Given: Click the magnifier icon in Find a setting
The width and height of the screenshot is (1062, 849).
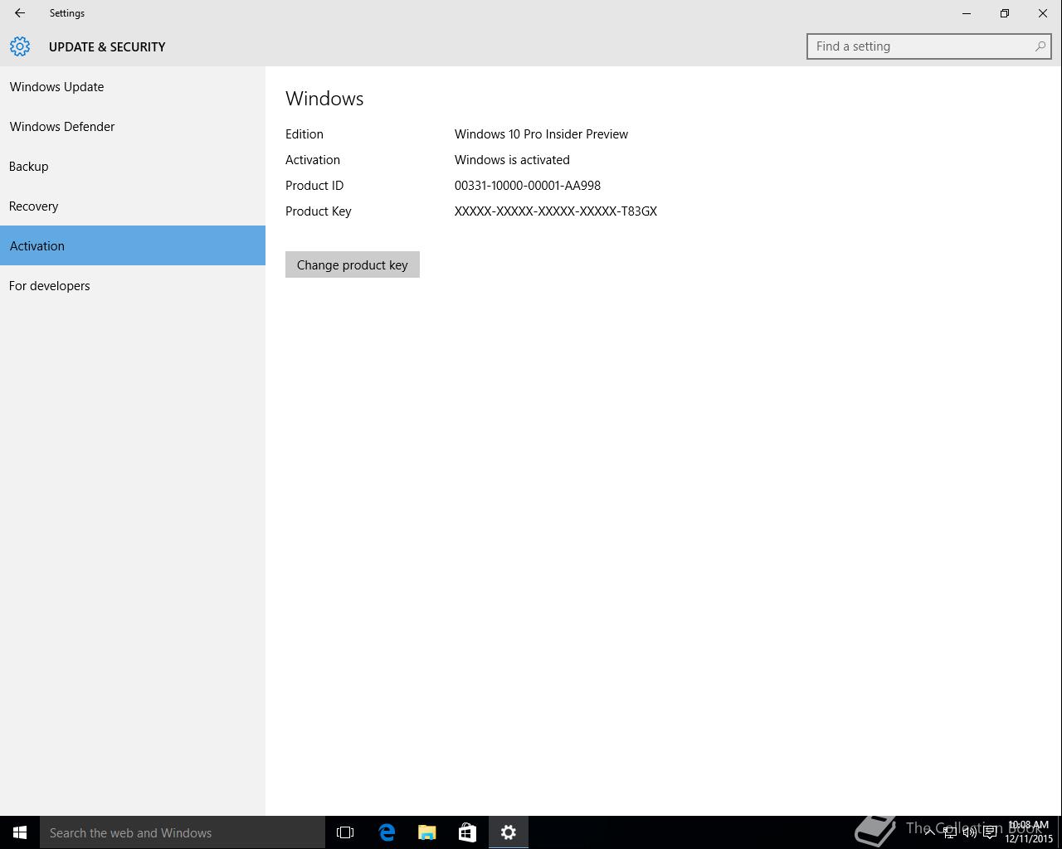Looking at the screenshot, I should (1040, 46).
